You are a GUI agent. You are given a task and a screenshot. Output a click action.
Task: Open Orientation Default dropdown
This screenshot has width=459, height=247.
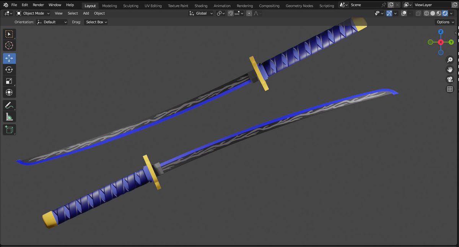click(52, 22)
